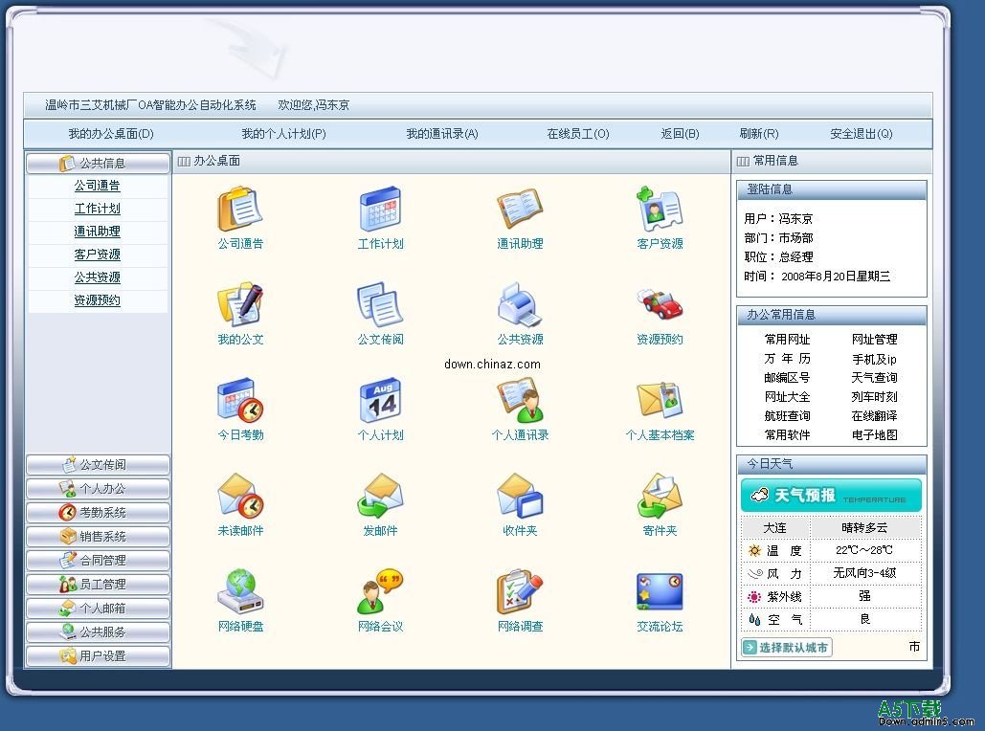Viewport: 985px width, 731px height.
Task: Click the 工作计划 calendar icon
Action: (380, 210)
